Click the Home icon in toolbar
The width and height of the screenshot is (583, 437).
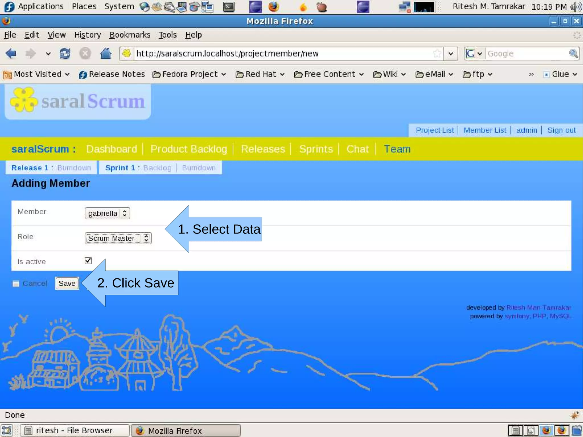pyautogui.click(x=106, y=54)
